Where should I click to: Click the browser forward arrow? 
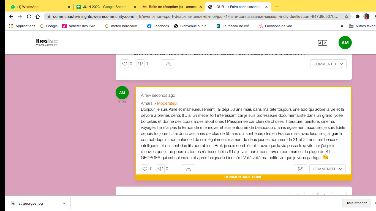[x=20, y=16]
